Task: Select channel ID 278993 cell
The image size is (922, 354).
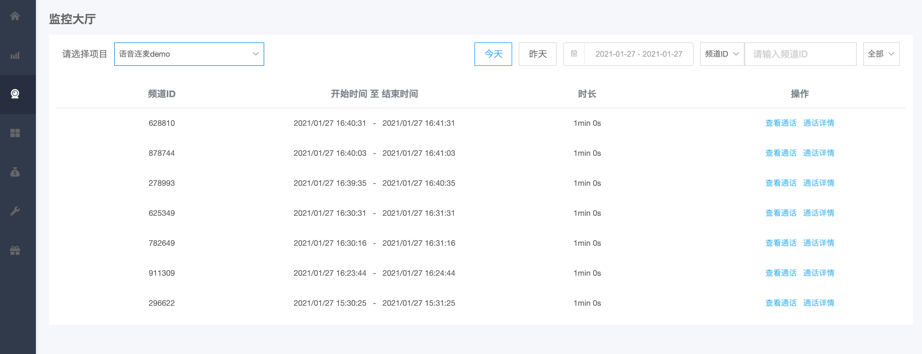Action: [161, 184]
